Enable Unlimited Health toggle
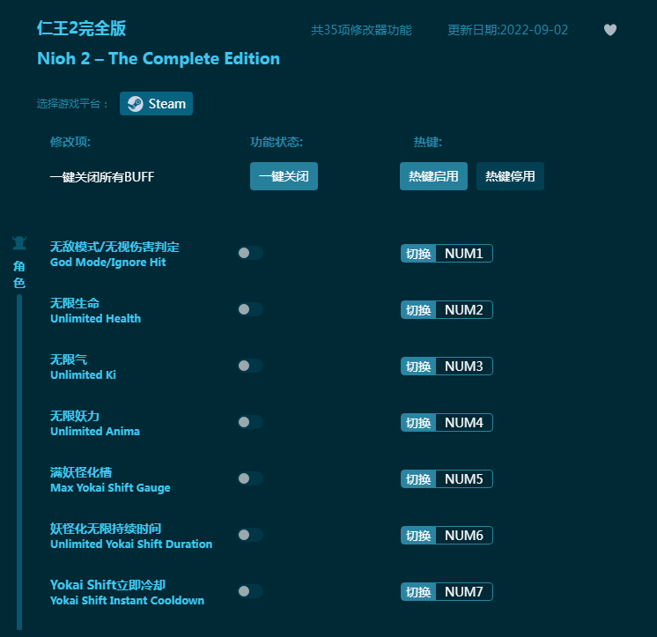657x637 pixels. pos(251,309)
